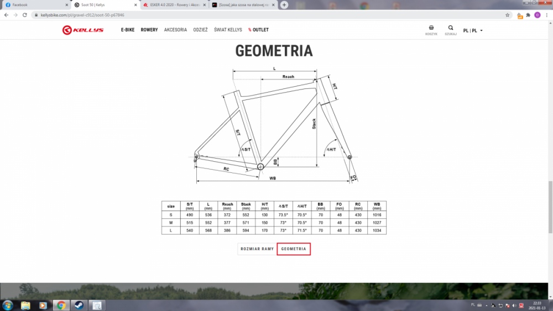Image resolution: width=553 pixels, height=311 pixels.
Task: Click the size S row cell
Action: 171,215
